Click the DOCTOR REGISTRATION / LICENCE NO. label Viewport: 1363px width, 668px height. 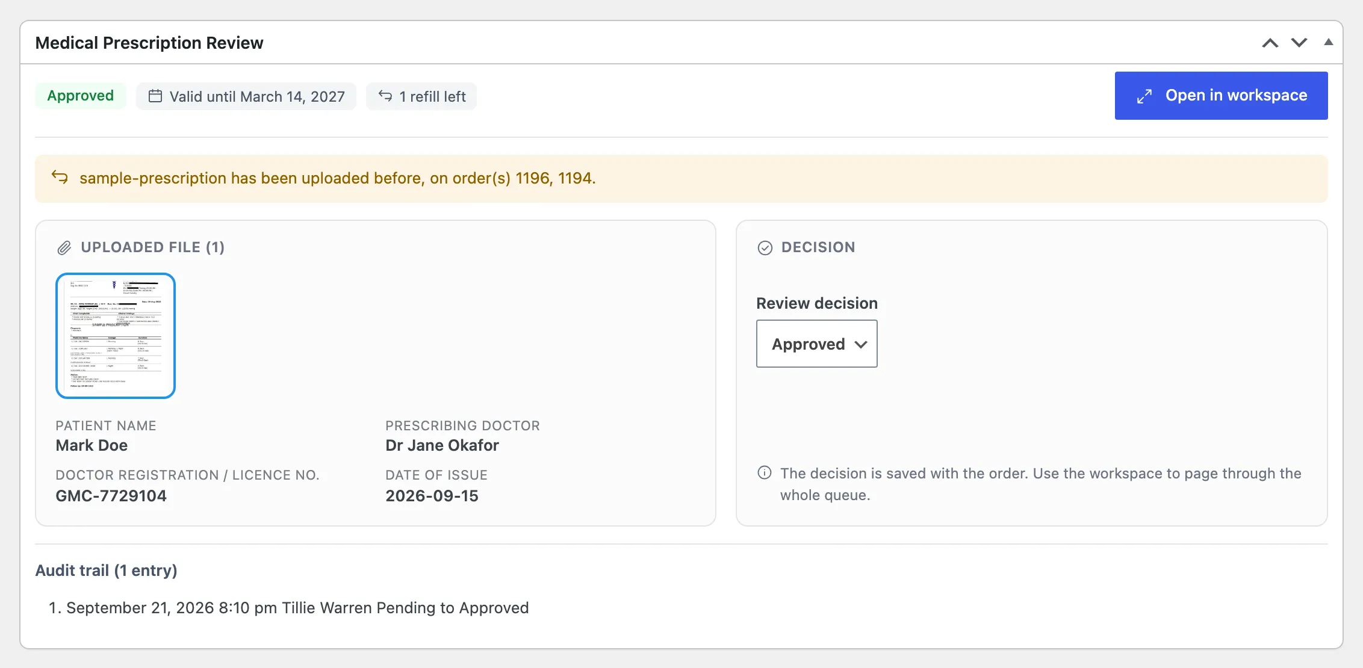187,475
